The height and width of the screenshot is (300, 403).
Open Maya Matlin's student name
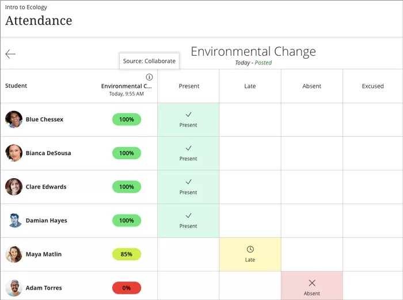click(x=44, y=254)
